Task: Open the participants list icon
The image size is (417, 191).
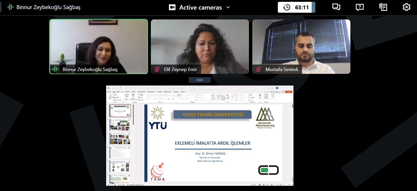Action: point(383,7)
